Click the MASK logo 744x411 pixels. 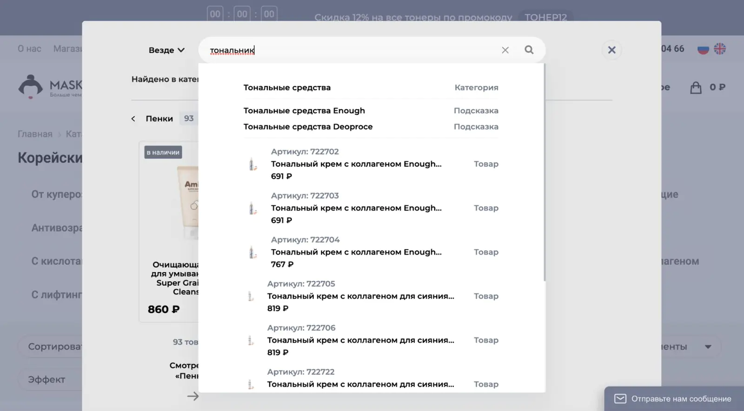(50, 87)
